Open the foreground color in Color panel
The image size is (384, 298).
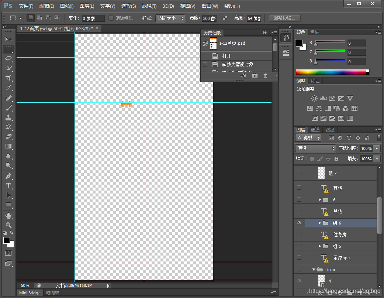pyautogui.click(x=299, y=43)
